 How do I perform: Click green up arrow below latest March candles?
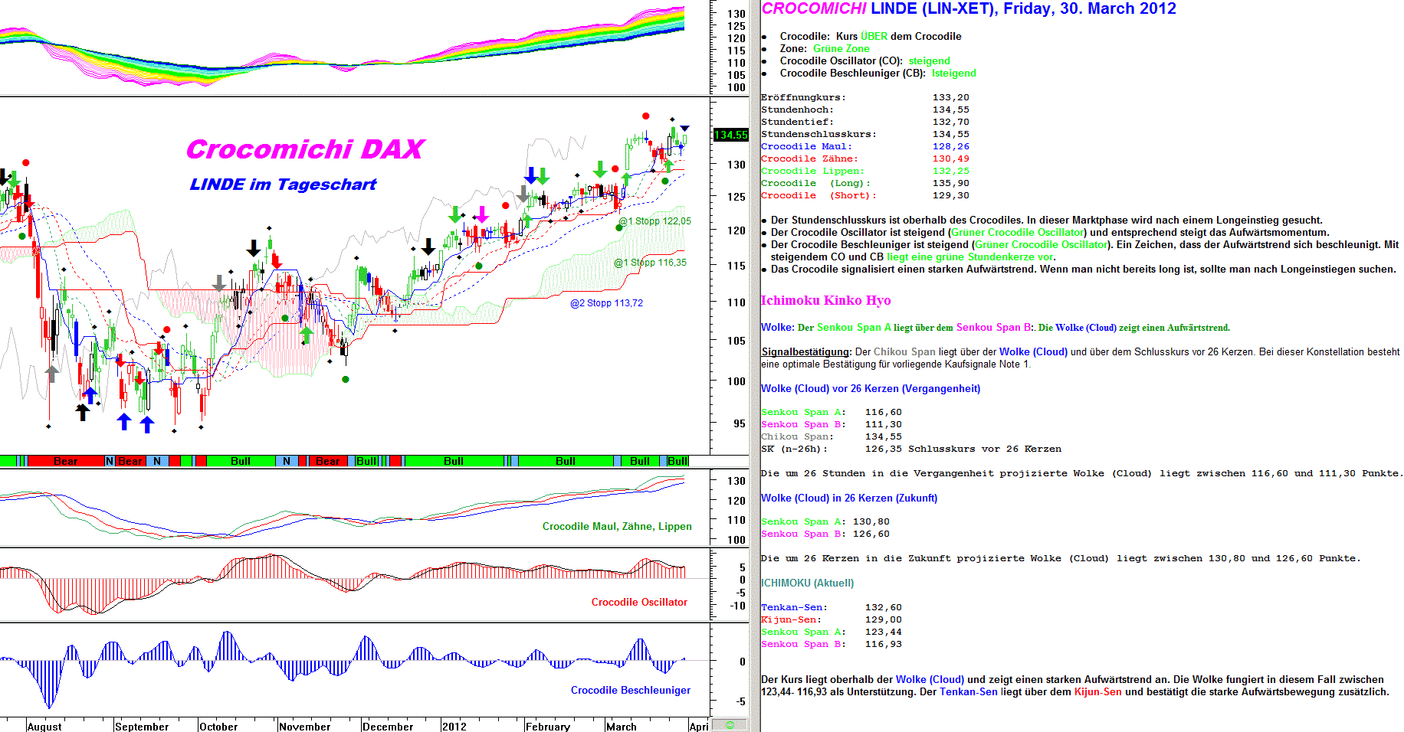(x=668, y=165)
